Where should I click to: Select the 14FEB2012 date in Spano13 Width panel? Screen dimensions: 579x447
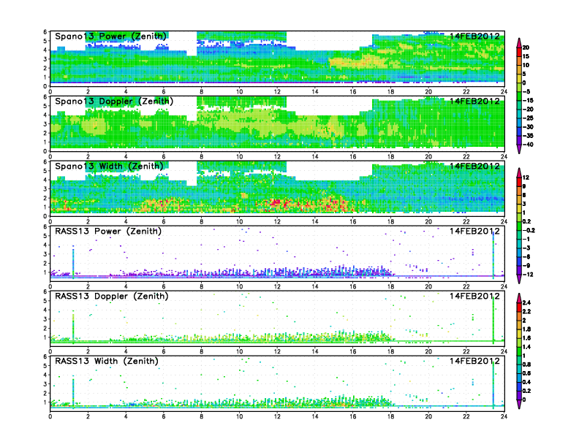474,167
